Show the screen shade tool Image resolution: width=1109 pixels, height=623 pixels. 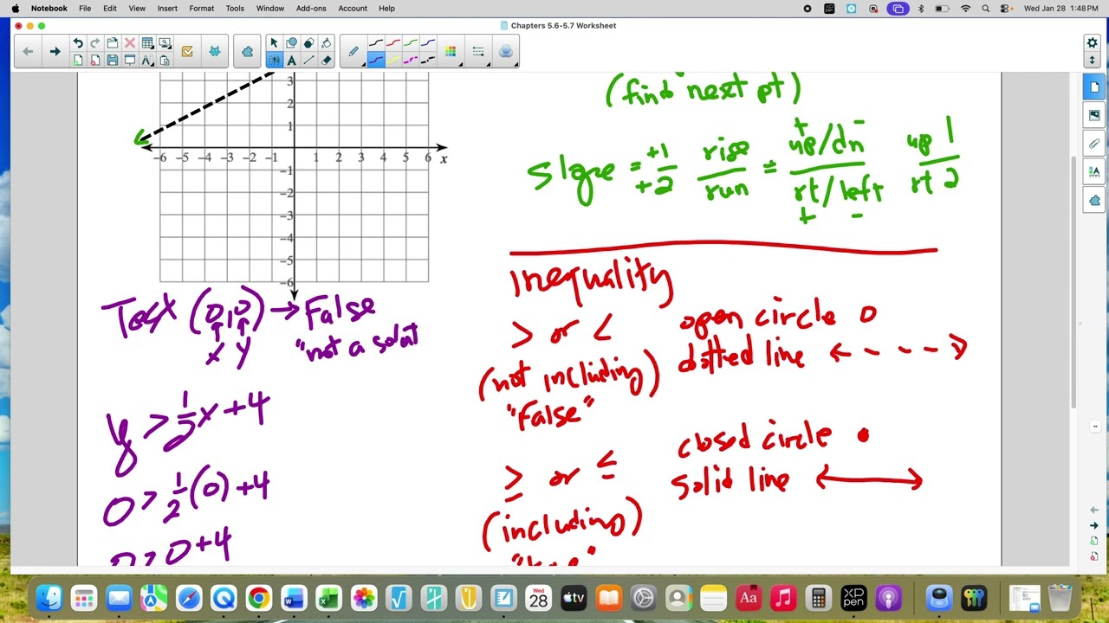pyautogui.click(x=130, y=61)
